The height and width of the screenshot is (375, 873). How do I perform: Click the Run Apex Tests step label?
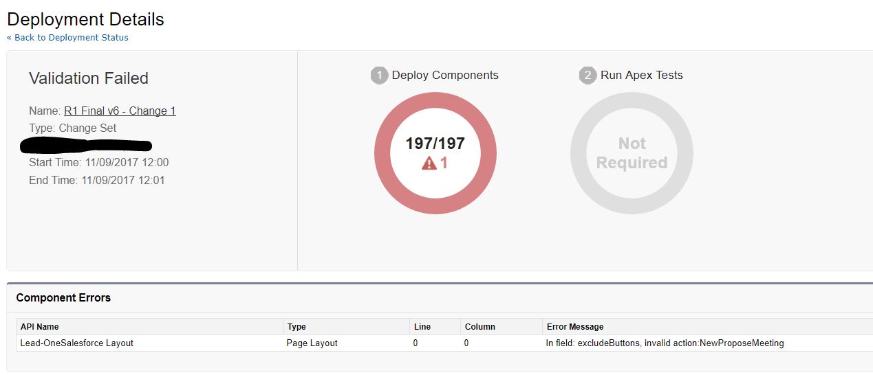click(642, 76)
